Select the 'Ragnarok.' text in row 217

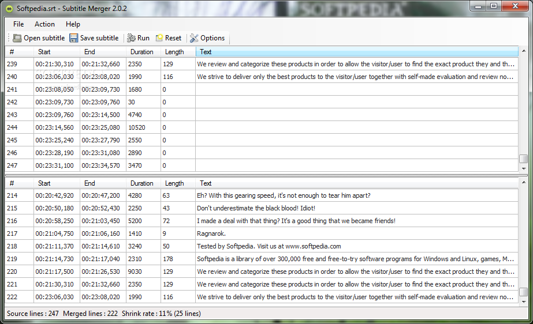(211, 233)
